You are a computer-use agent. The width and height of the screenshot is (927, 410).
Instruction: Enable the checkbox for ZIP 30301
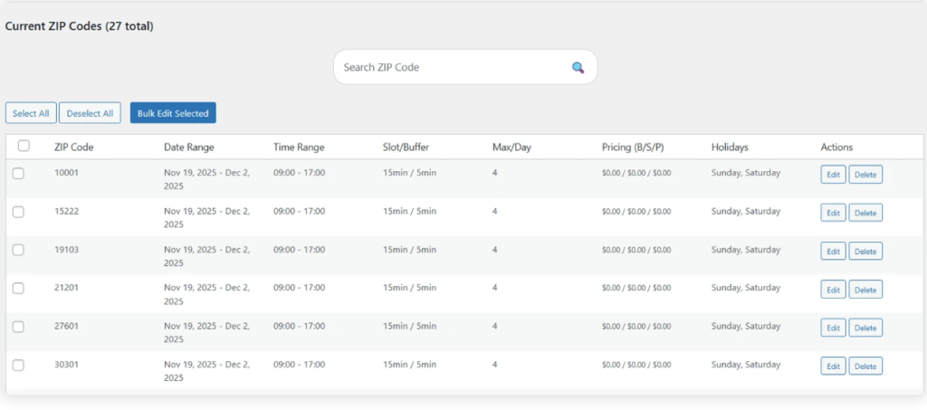(18, 365)
